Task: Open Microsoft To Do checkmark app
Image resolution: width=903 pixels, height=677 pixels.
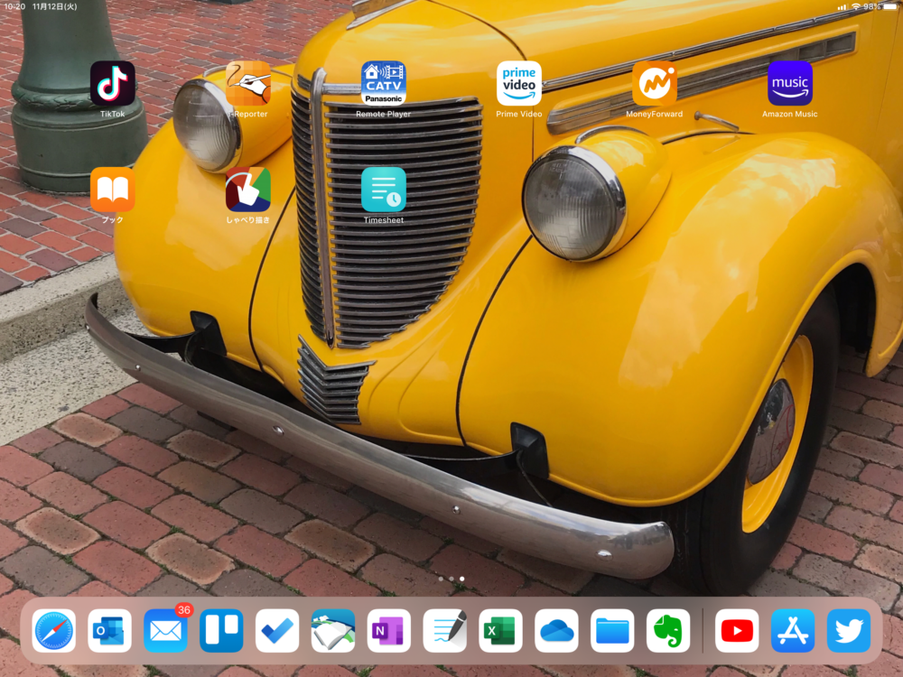Action: click(277, 631)
